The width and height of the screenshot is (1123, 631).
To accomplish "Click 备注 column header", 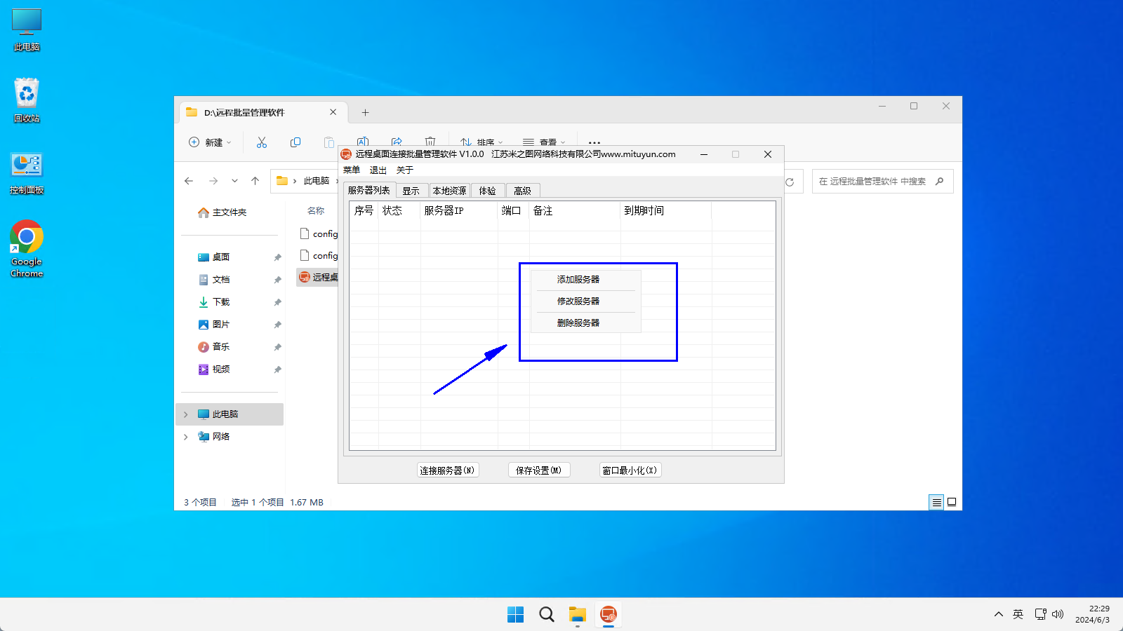I will (575, 210).
